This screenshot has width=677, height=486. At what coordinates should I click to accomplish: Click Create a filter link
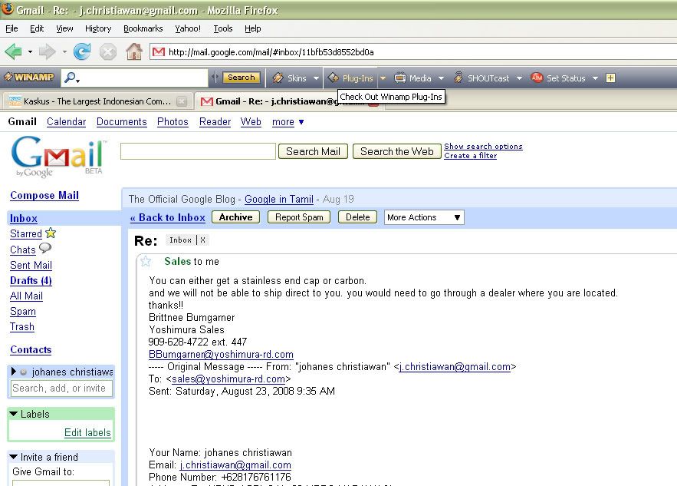tap(470, 156)
